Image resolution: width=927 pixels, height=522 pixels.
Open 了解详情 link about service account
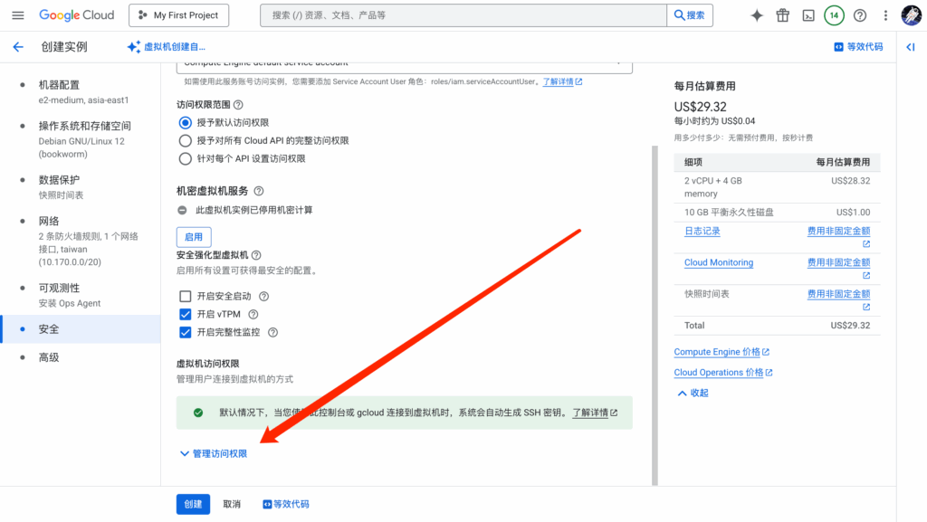(562, 81)
